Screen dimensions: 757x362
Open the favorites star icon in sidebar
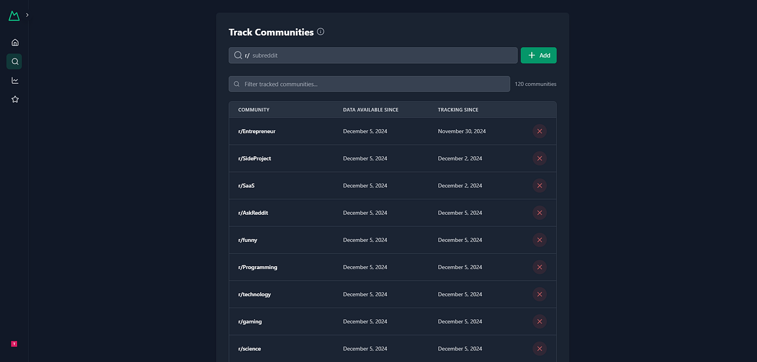click(x=15, y=99)
